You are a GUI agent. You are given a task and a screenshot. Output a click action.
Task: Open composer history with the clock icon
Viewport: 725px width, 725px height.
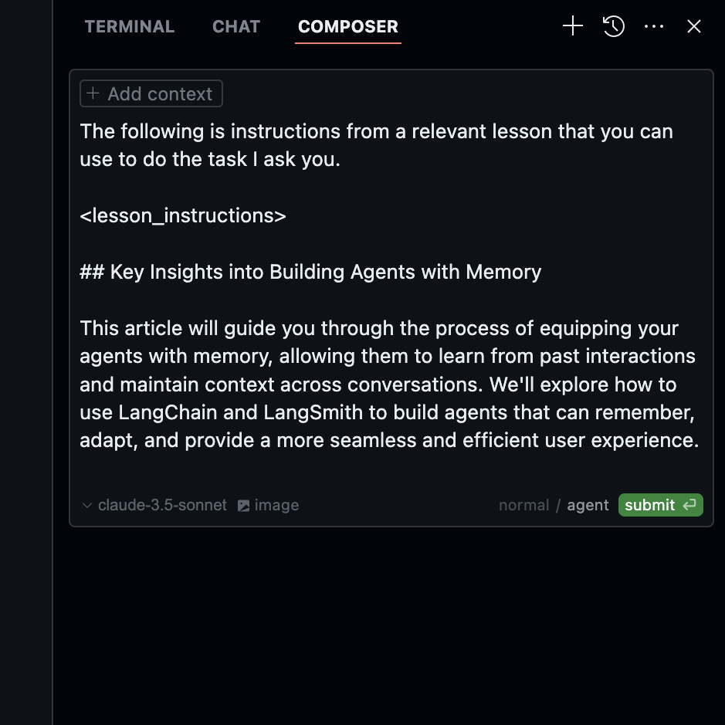[x=614, y=26]
